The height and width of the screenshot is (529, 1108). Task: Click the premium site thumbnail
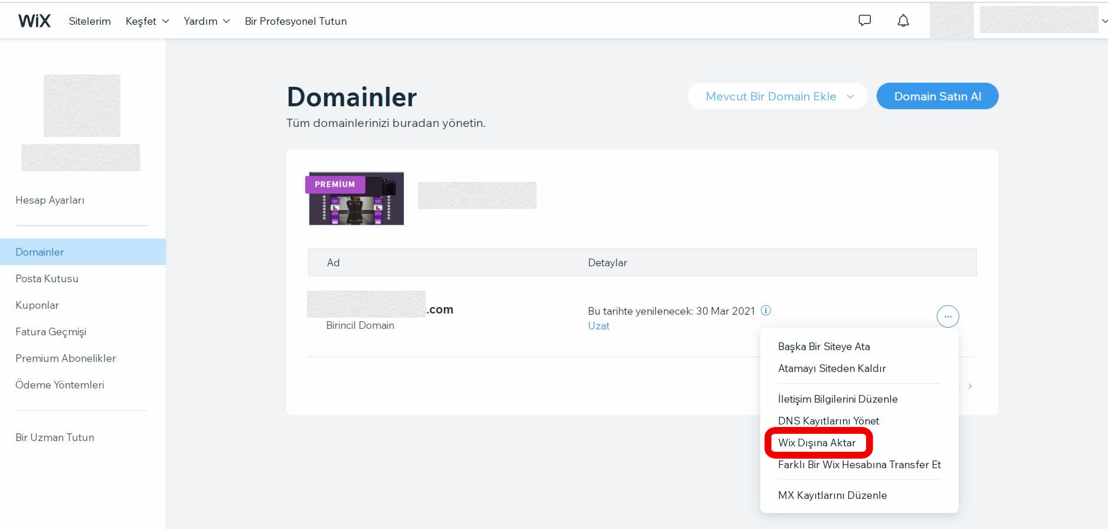(x=357, y=199)
